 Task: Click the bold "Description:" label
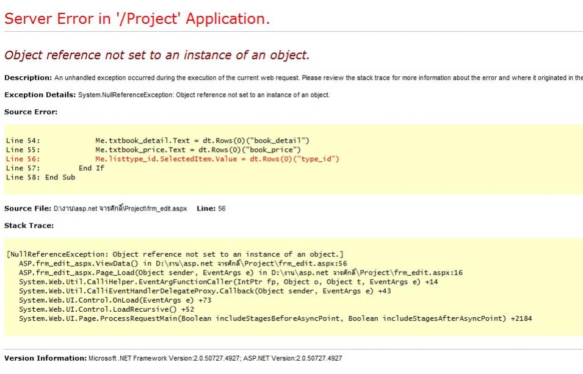(28, 77)
